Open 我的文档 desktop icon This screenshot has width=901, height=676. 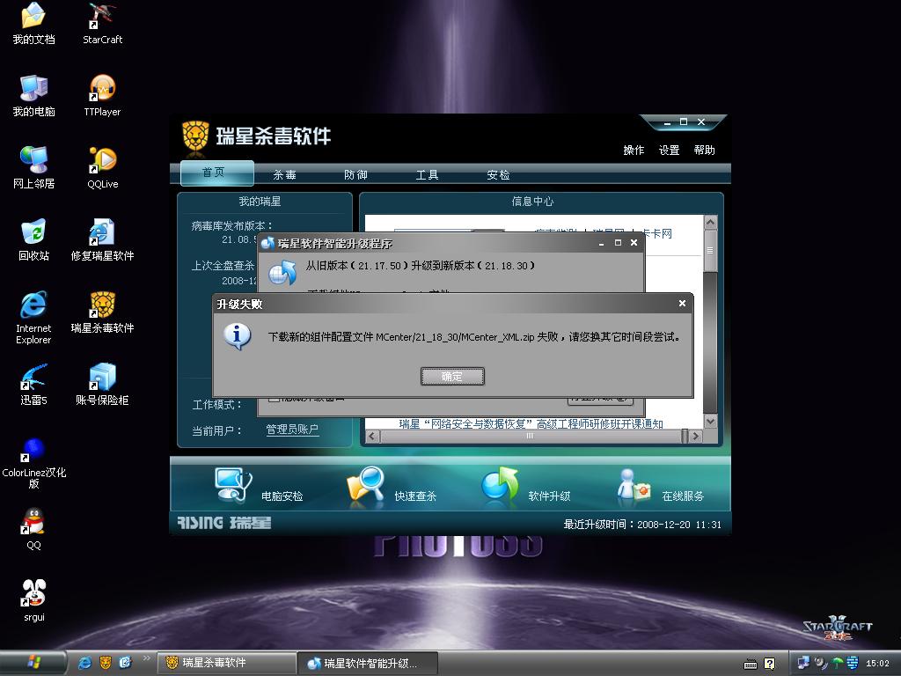click(34, 23)
